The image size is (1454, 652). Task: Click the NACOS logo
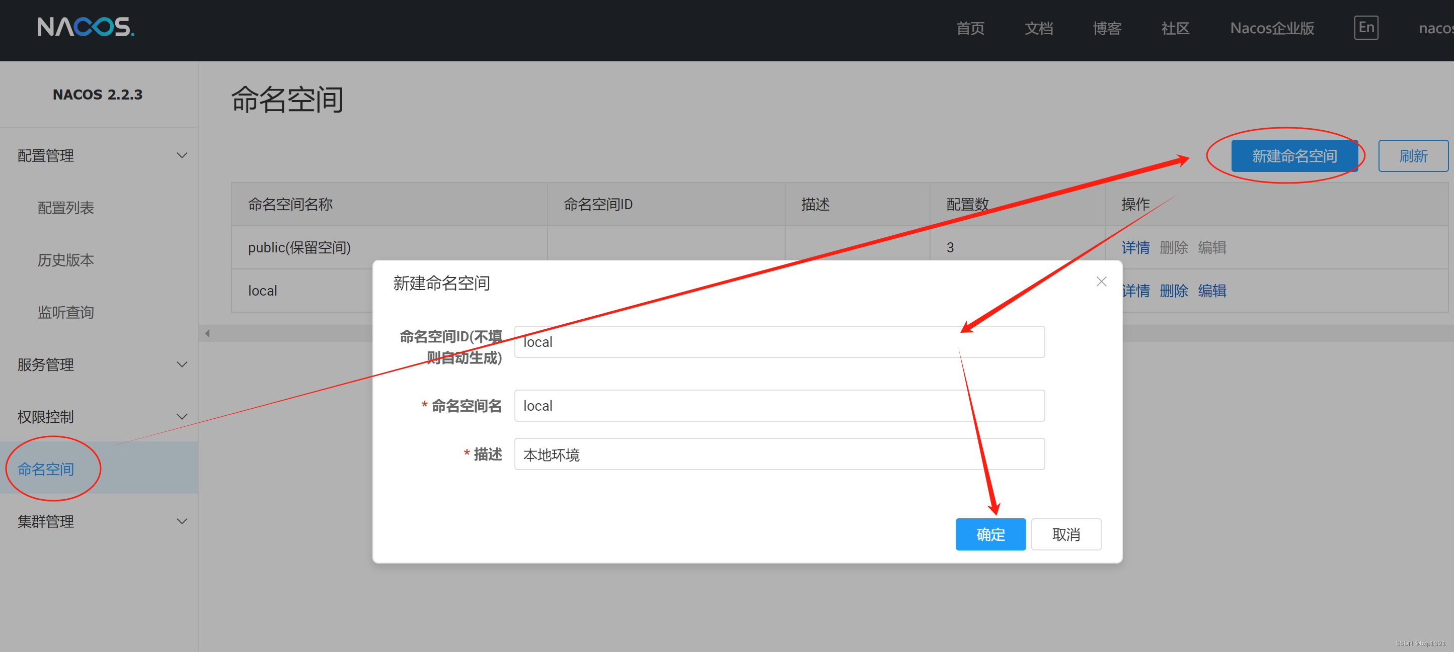pos(86,27)
